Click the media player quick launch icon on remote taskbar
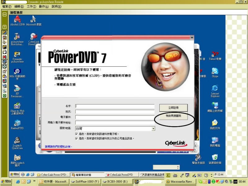The image size is (248, 186). click(x=23, y=175)
